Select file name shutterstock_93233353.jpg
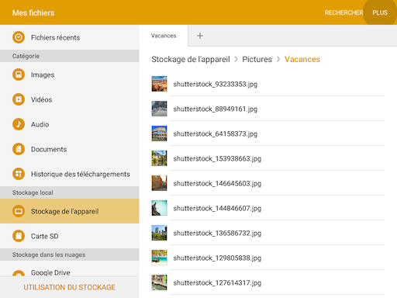This screenshot has height=298, width=397. [216, 85]
